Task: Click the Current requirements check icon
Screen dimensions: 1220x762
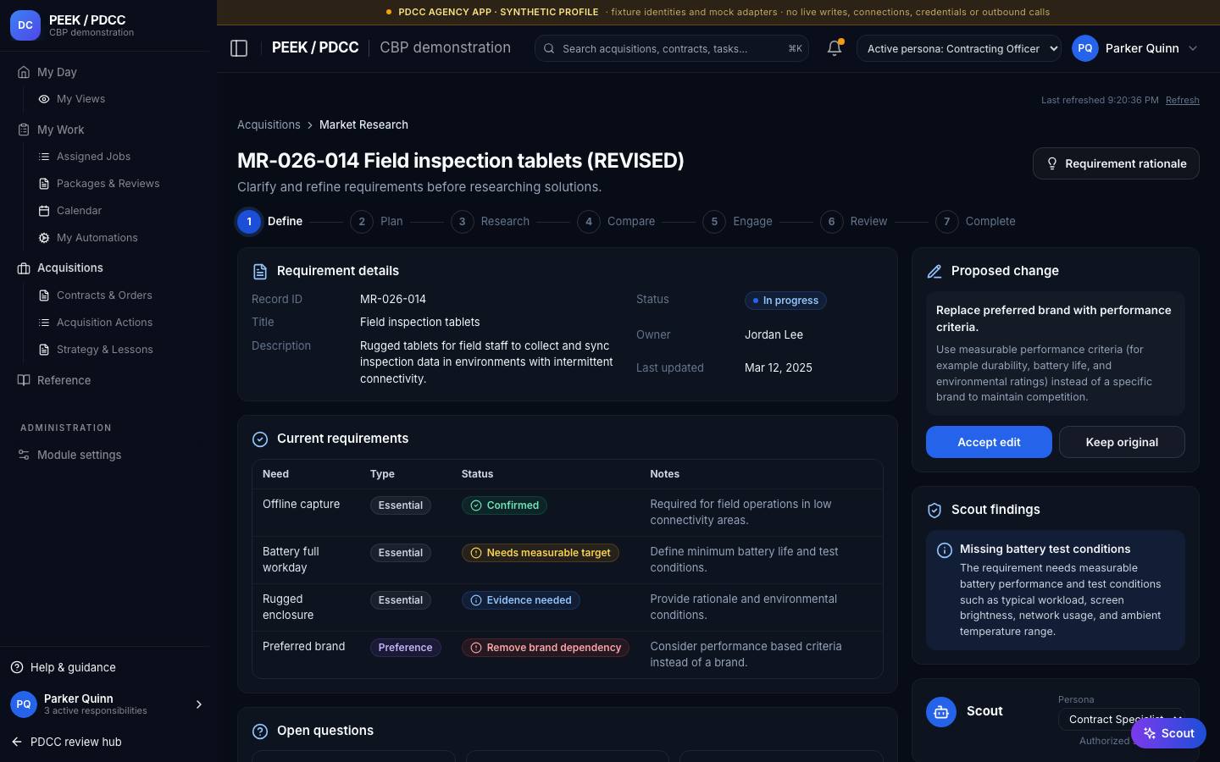Action: point(260,439)
